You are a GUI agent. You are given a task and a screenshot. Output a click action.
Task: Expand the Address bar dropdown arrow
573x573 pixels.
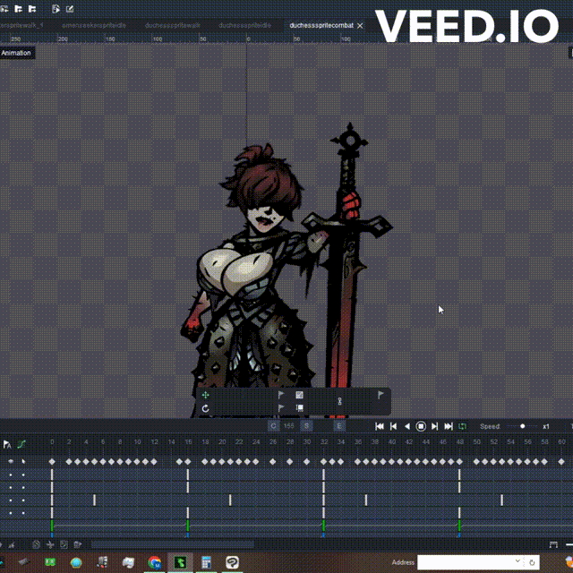[x=517, y=561]
